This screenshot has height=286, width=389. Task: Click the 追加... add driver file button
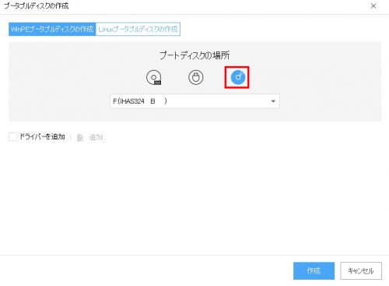point(92,137)
